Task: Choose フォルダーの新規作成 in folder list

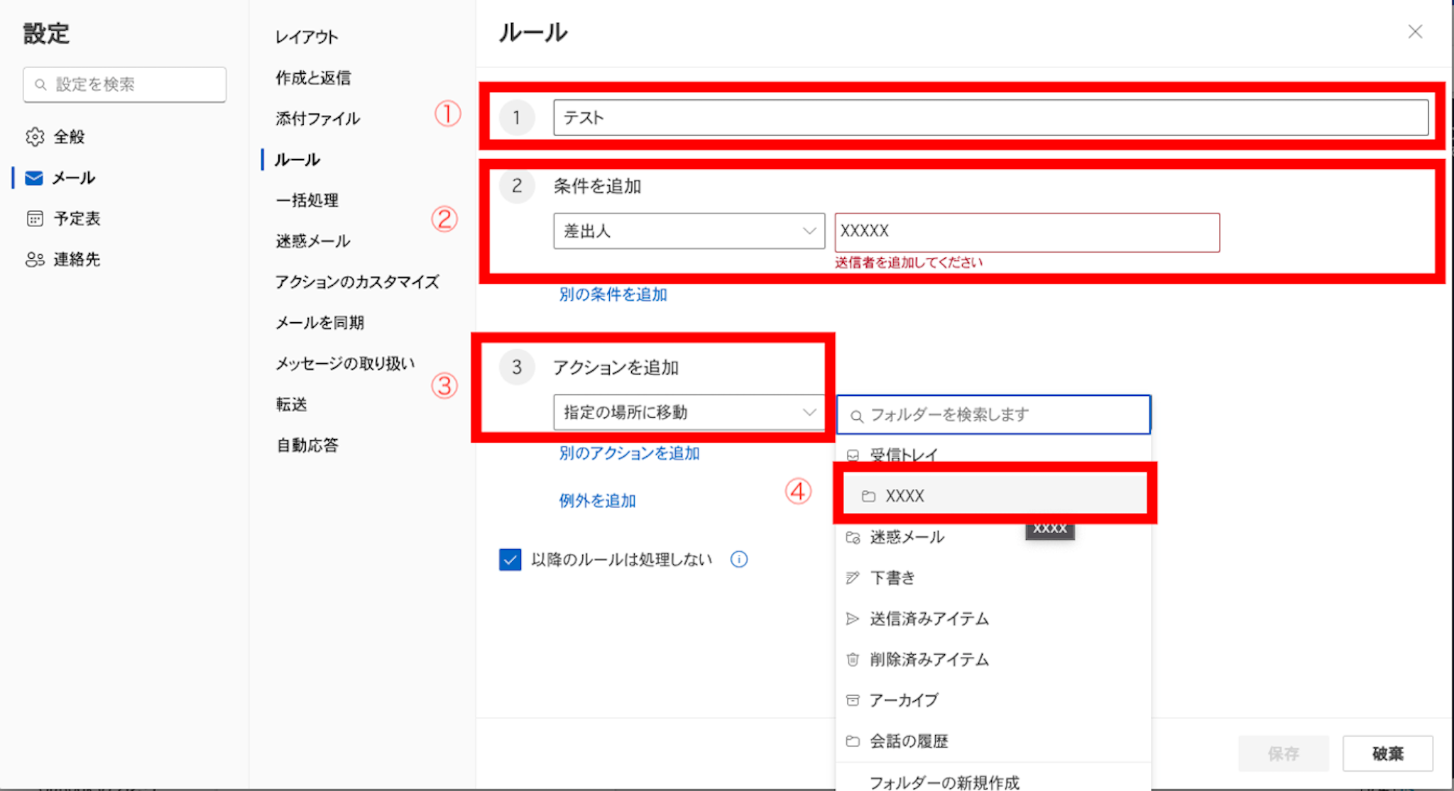Action: [x=944, y=782]
